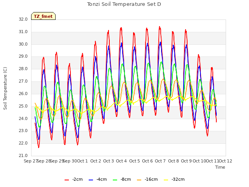Select the -8cm green legend swatch
The image size is (249, 187).
pos(115,180)
